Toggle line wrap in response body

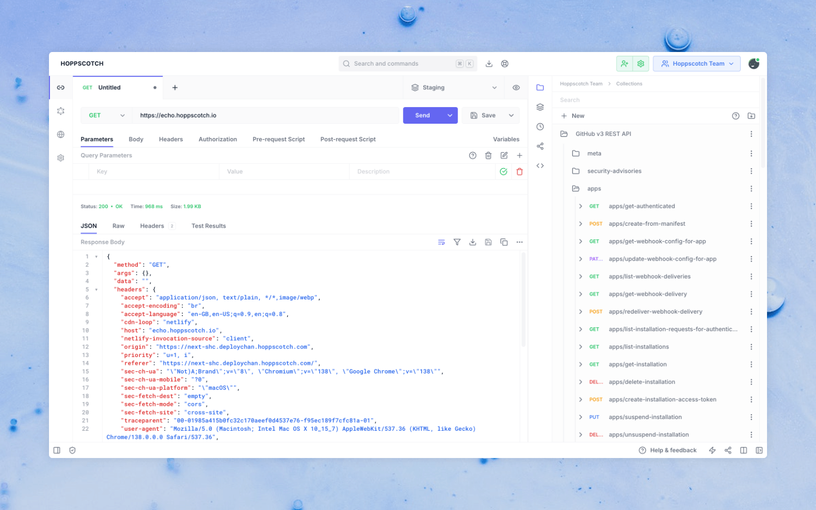441,242
